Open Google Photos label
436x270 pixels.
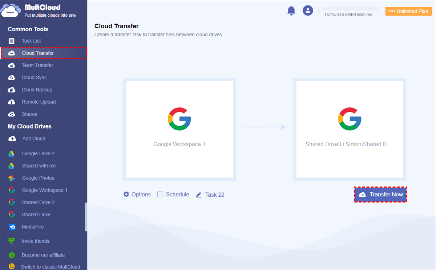tap(38, 178)
